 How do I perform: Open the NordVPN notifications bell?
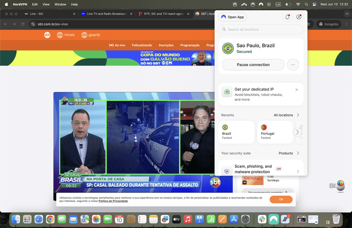point(287,17)
